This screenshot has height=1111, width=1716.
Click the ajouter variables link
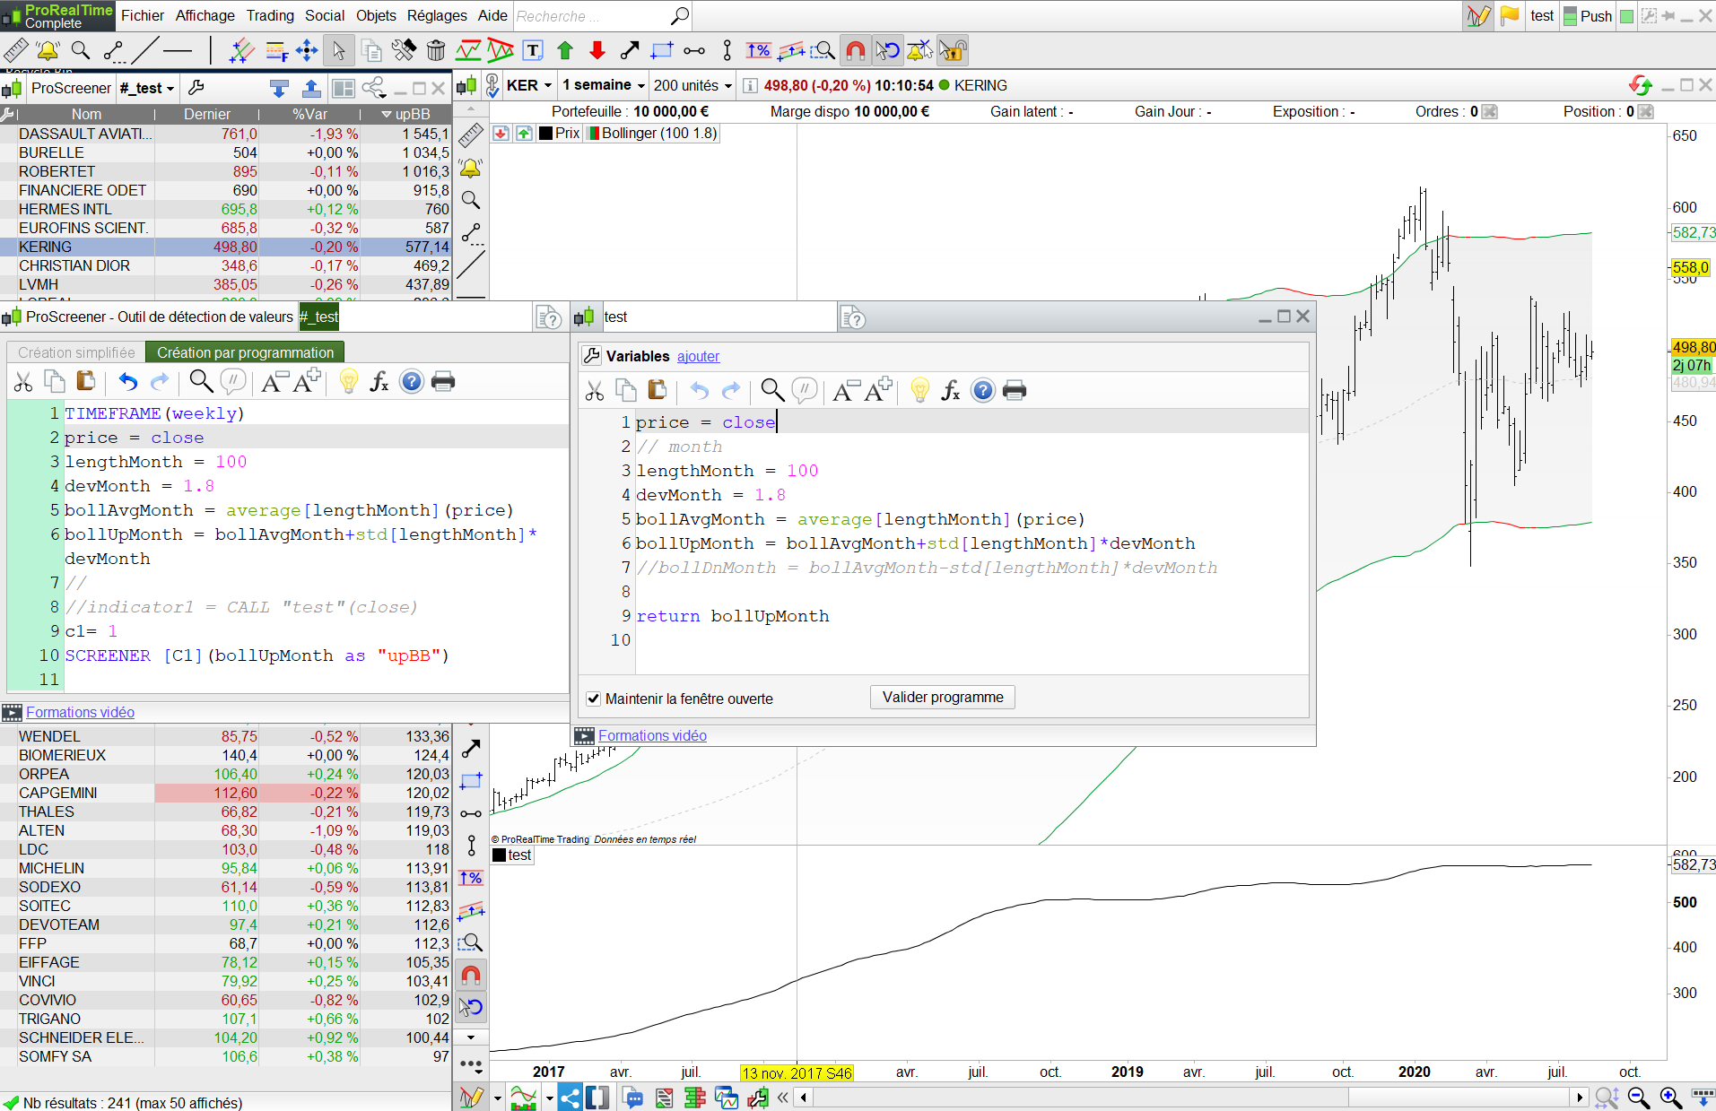coord(698,356)
